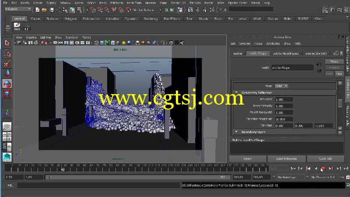Screen dimensions: 350x197
Task: Click the Focus button
Action: 334,61
